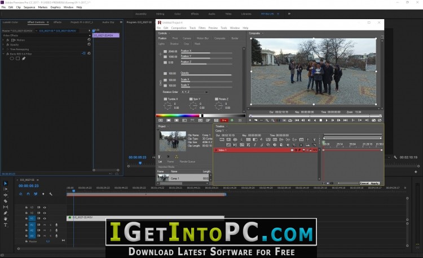Switch to the Editing workspace

[x=160, y=14]
